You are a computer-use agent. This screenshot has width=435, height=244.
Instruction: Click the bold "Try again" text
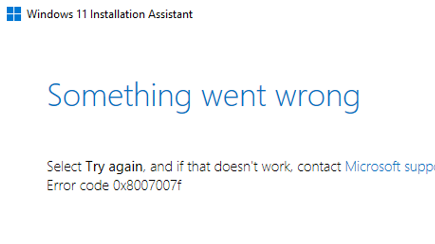tap(114, 166)
